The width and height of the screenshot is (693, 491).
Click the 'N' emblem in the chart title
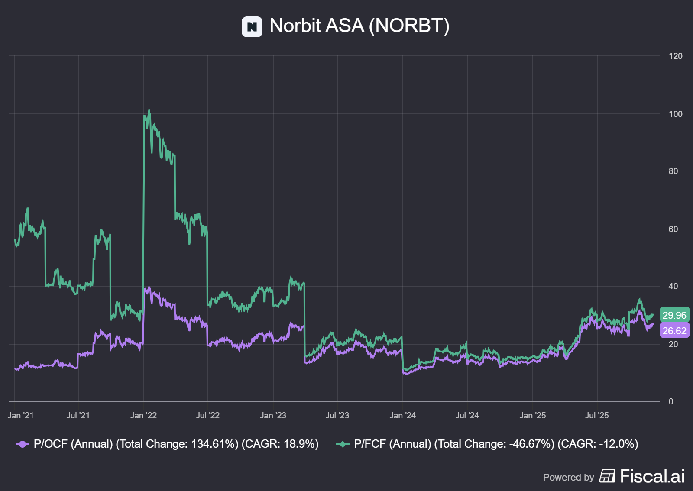[252, 26]
